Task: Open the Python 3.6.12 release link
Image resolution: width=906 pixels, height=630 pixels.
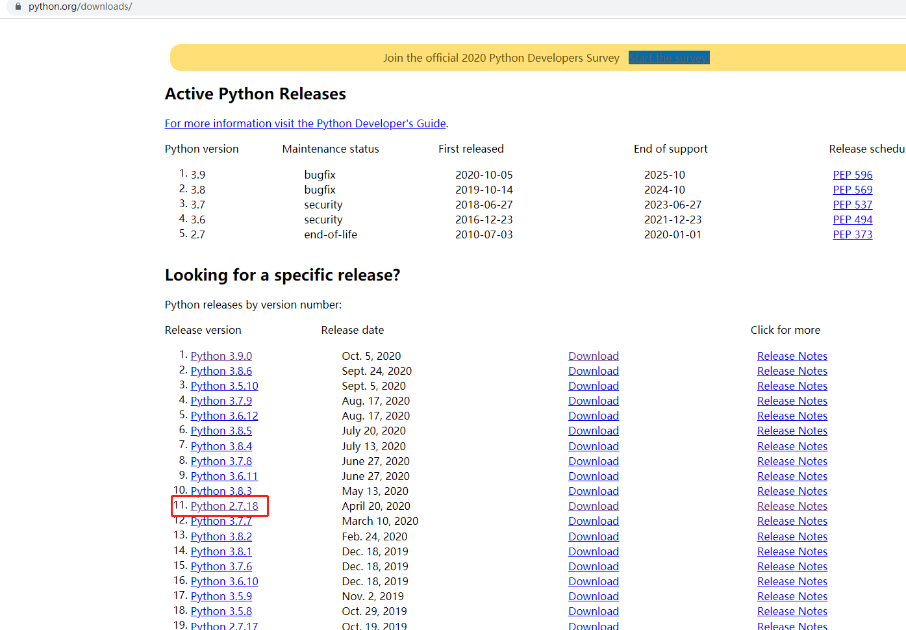Action: click(225, 416)
